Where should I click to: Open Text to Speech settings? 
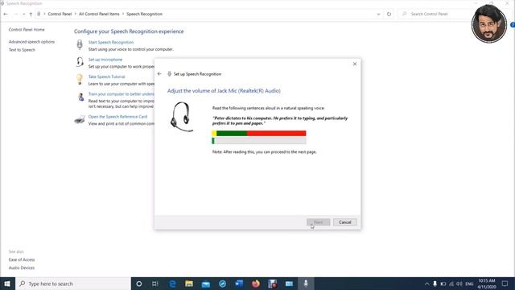[22, 50]
